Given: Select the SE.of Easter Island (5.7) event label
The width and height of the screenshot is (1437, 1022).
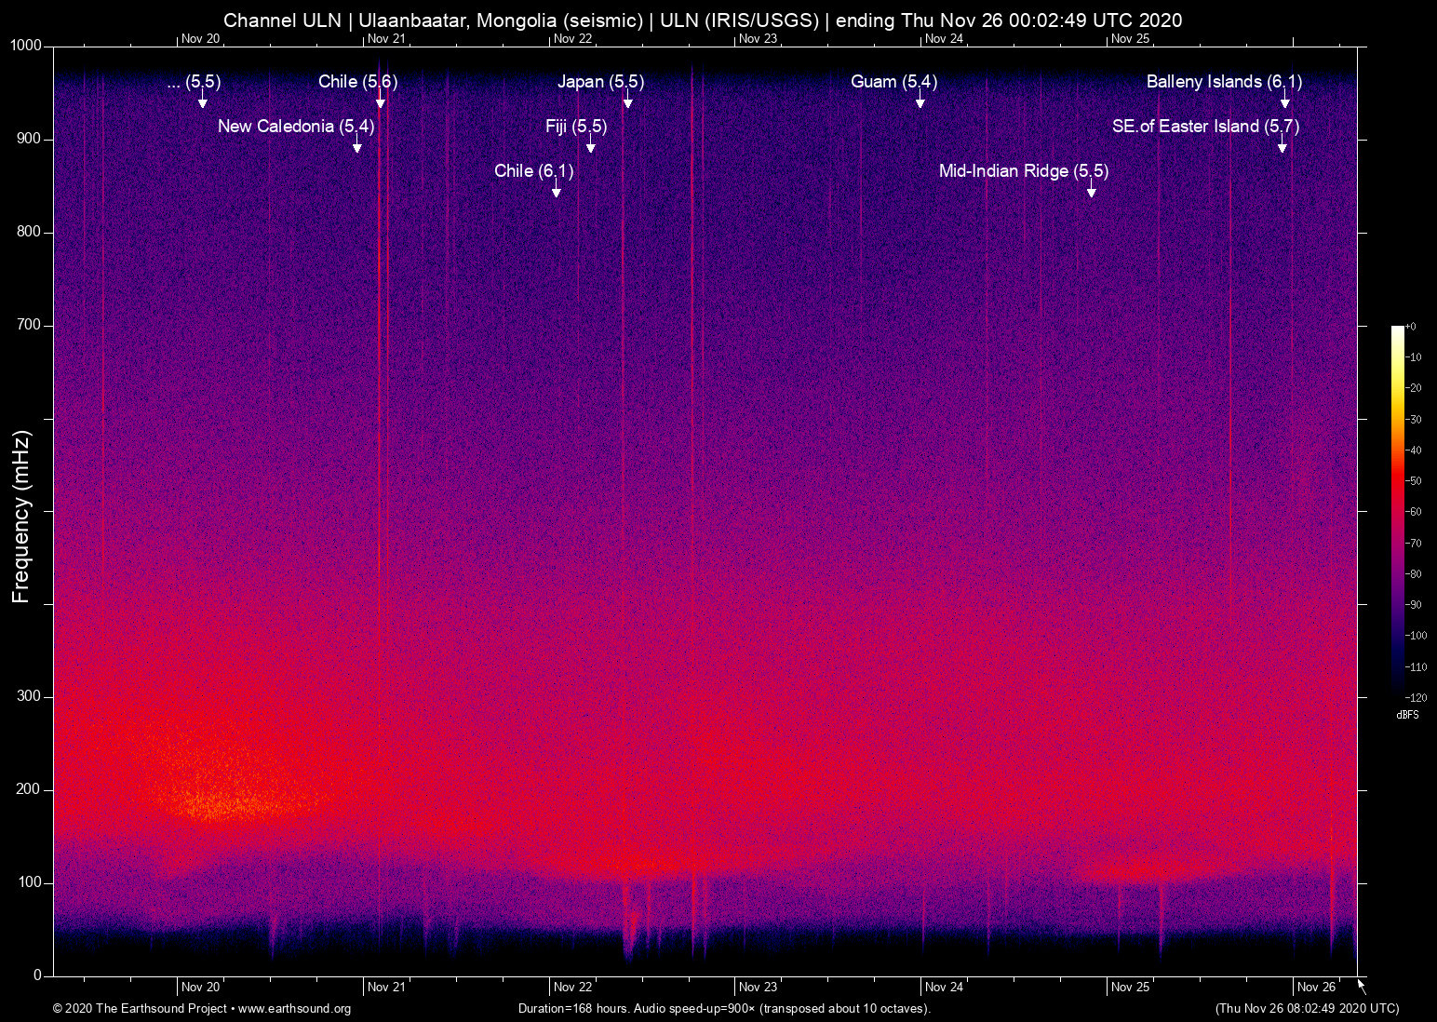Looking at the screenshot, I should 1205,127.
